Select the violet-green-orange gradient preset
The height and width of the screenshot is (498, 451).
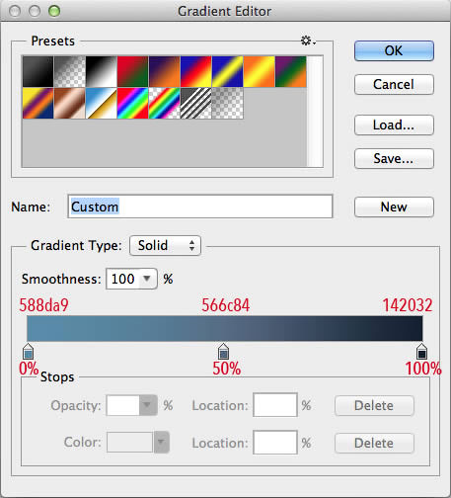(x=291, y=71)
